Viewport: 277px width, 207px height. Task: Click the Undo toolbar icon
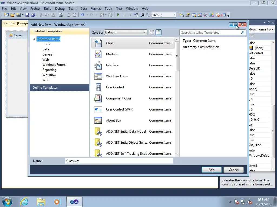coord(82,15)
